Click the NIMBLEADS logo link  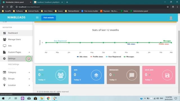[x=16, y=17]
